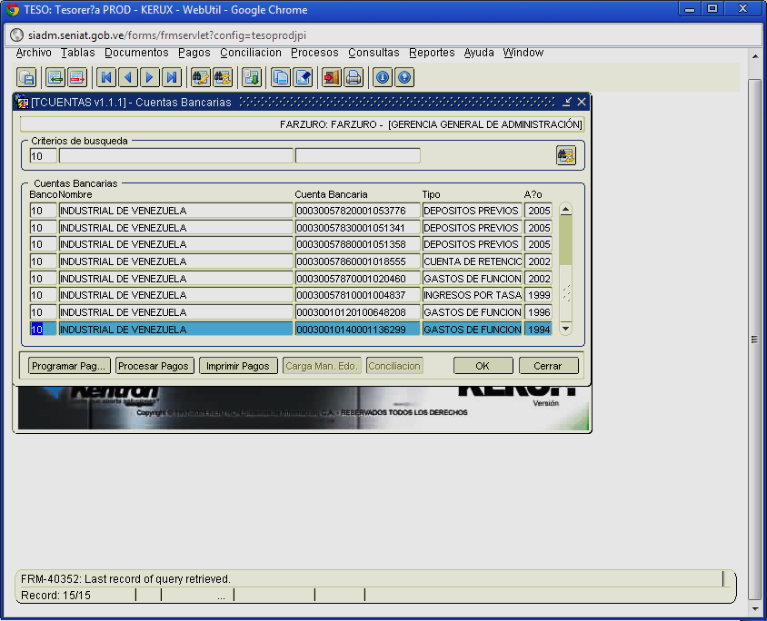This screenshot has width=767, height=621.
Task: Click the Delete record toolbar icon
Action: [x=77, y=77]
